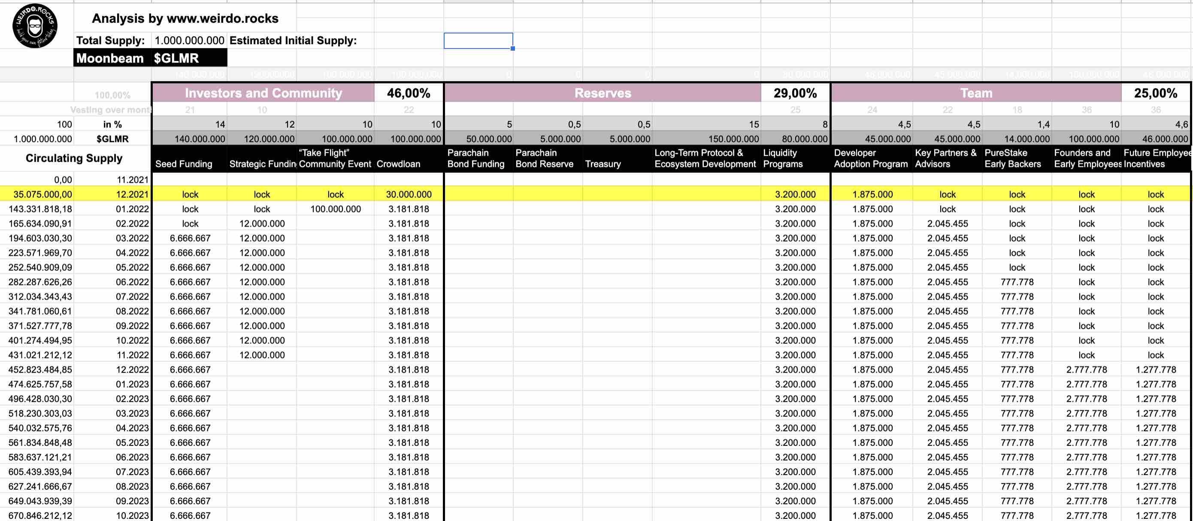1193x521 pixels.
Task: Select the 670.846.212,12 circulating supply cell
Action: [x=37, y=515]
